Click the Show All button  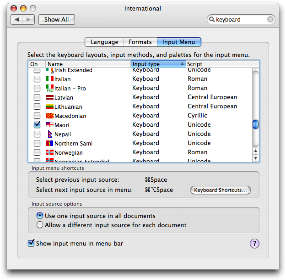57,19
